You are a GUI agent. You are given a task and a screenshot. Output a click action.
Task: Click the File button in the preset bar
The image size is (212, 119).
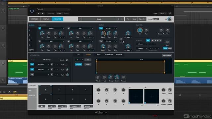128,19
